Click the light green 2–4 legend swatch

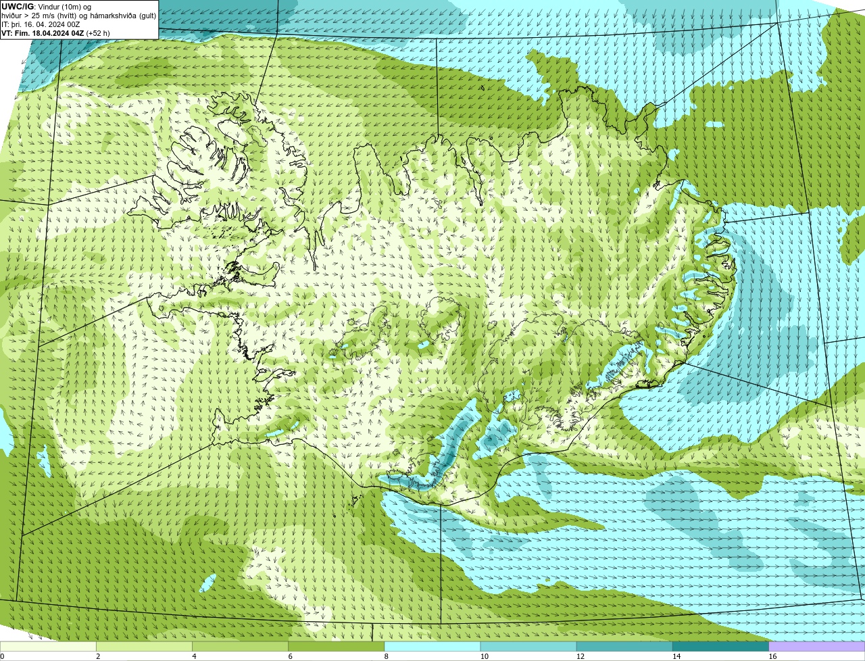pyautogui.click(x=144, y=646)
